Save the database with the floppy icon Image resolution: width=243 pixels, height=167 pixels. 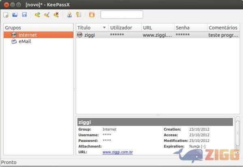24,15
